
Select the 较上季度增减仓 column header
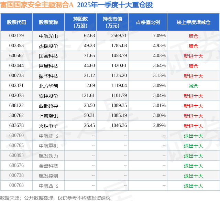point(193,22)
